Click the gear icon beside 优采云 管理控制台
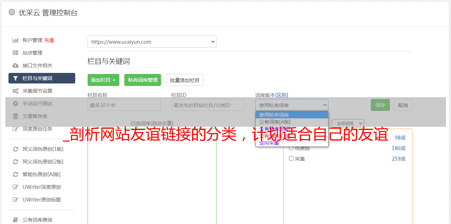Screen dimensions: 451x224 click(12, 12)
